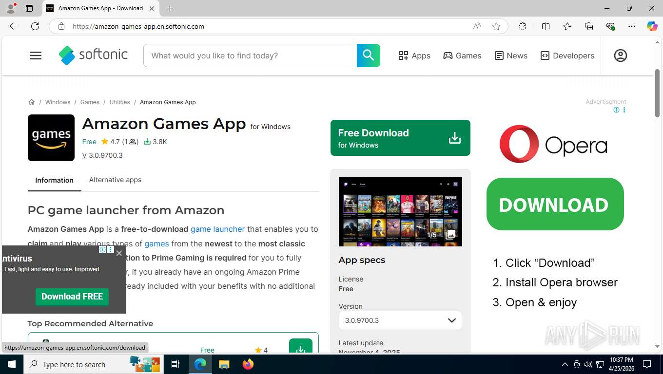663x374 pixels.
Task: Close the Antivirus popup ad
Action: 119,253
